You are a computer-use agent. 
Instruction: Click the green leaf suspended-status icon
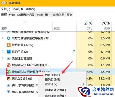pyautogui.click(x=74, y=51)
